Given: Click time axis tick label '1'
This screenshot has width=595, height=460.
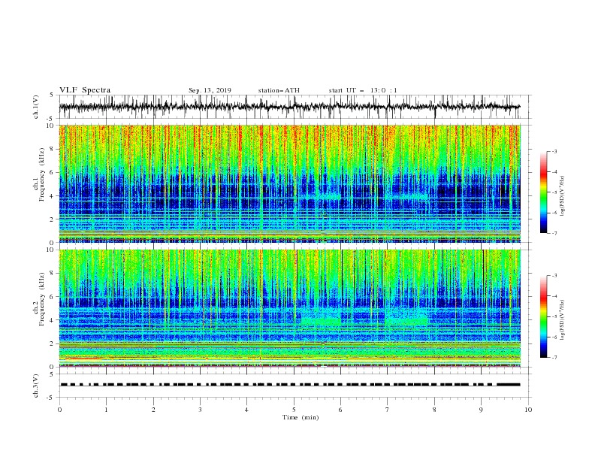Looking at the screenshot, I should 106,410.
